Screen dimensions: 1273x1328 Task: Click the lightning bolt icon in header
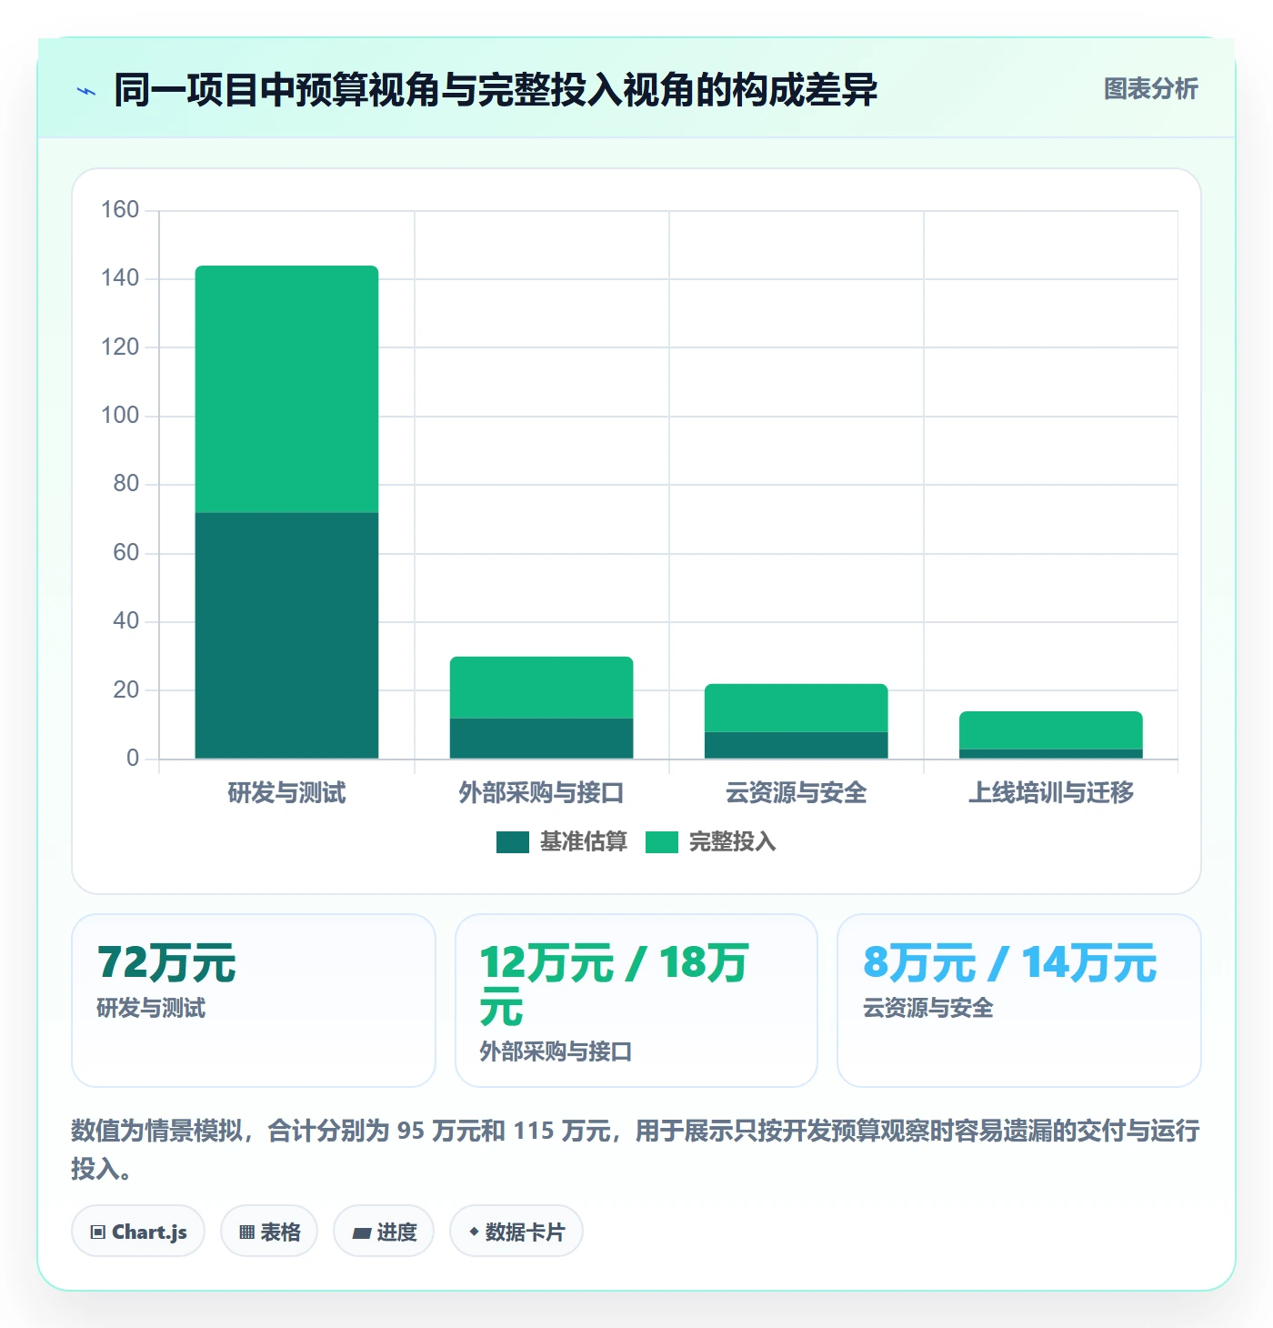click(x=86, y=91)
